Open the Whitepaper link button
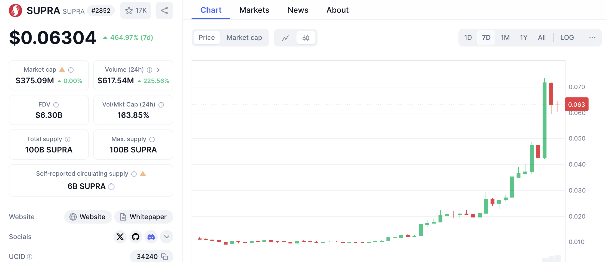 [x=144, y=217]
